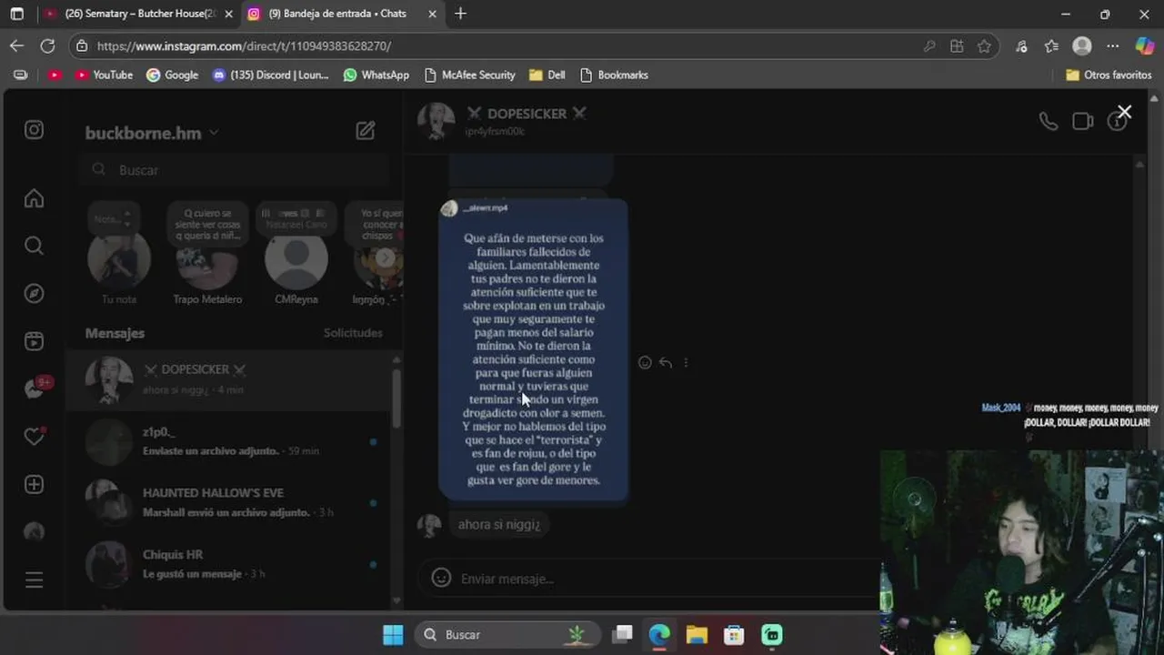
Task: Open File Explorer from taskbar
Action: tap(697, 634)
